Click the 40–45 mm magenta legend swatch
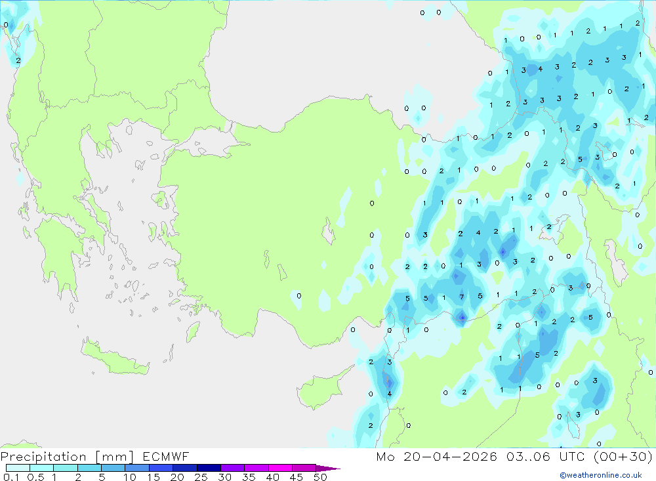This screenshot has width=656, height=481. coord(280,468)
